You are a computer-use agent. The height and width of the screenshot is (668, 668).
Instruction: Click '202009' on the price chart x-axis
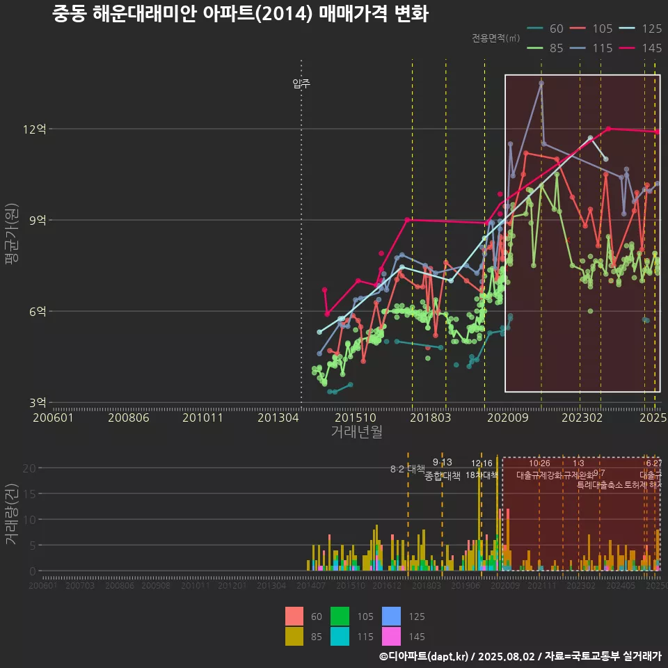508,417
